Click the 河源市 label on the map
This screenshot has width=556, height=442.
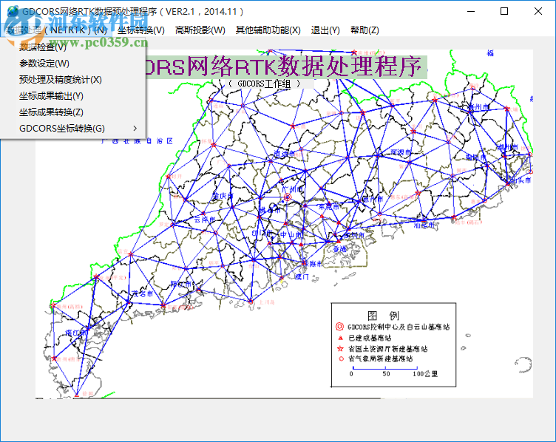[x=401, y=152]
